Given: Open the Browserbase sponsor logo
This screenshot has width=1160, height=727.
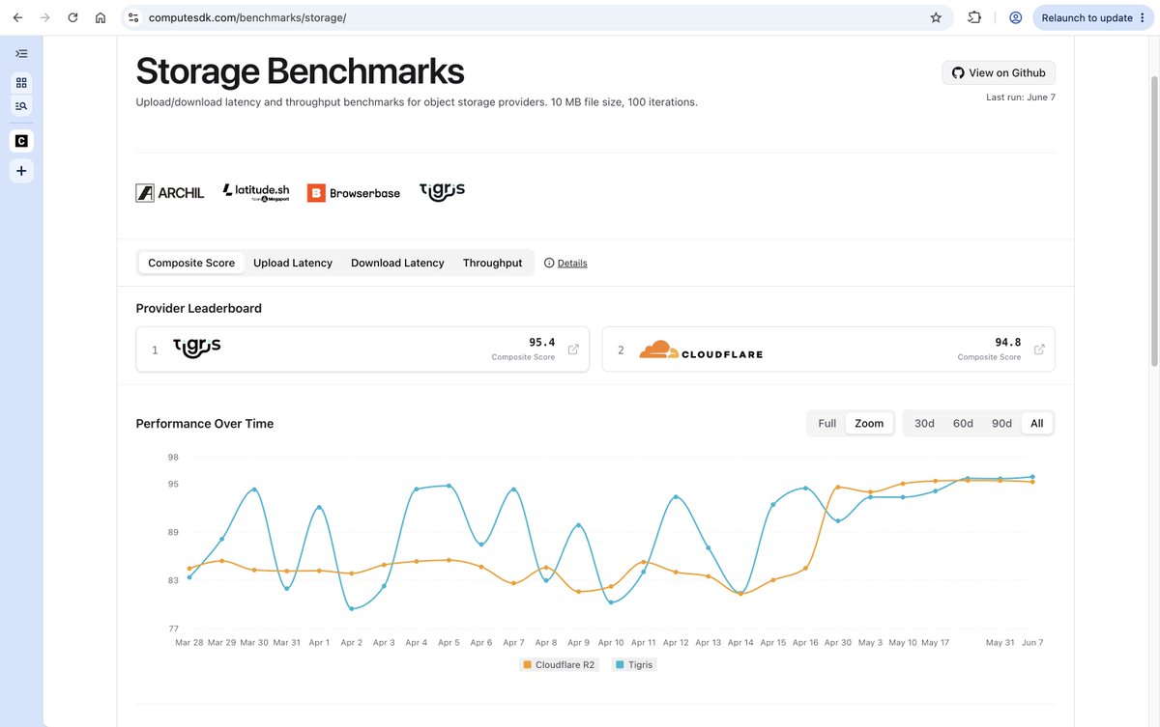Looking at the screenshot, I should (354, 193).
